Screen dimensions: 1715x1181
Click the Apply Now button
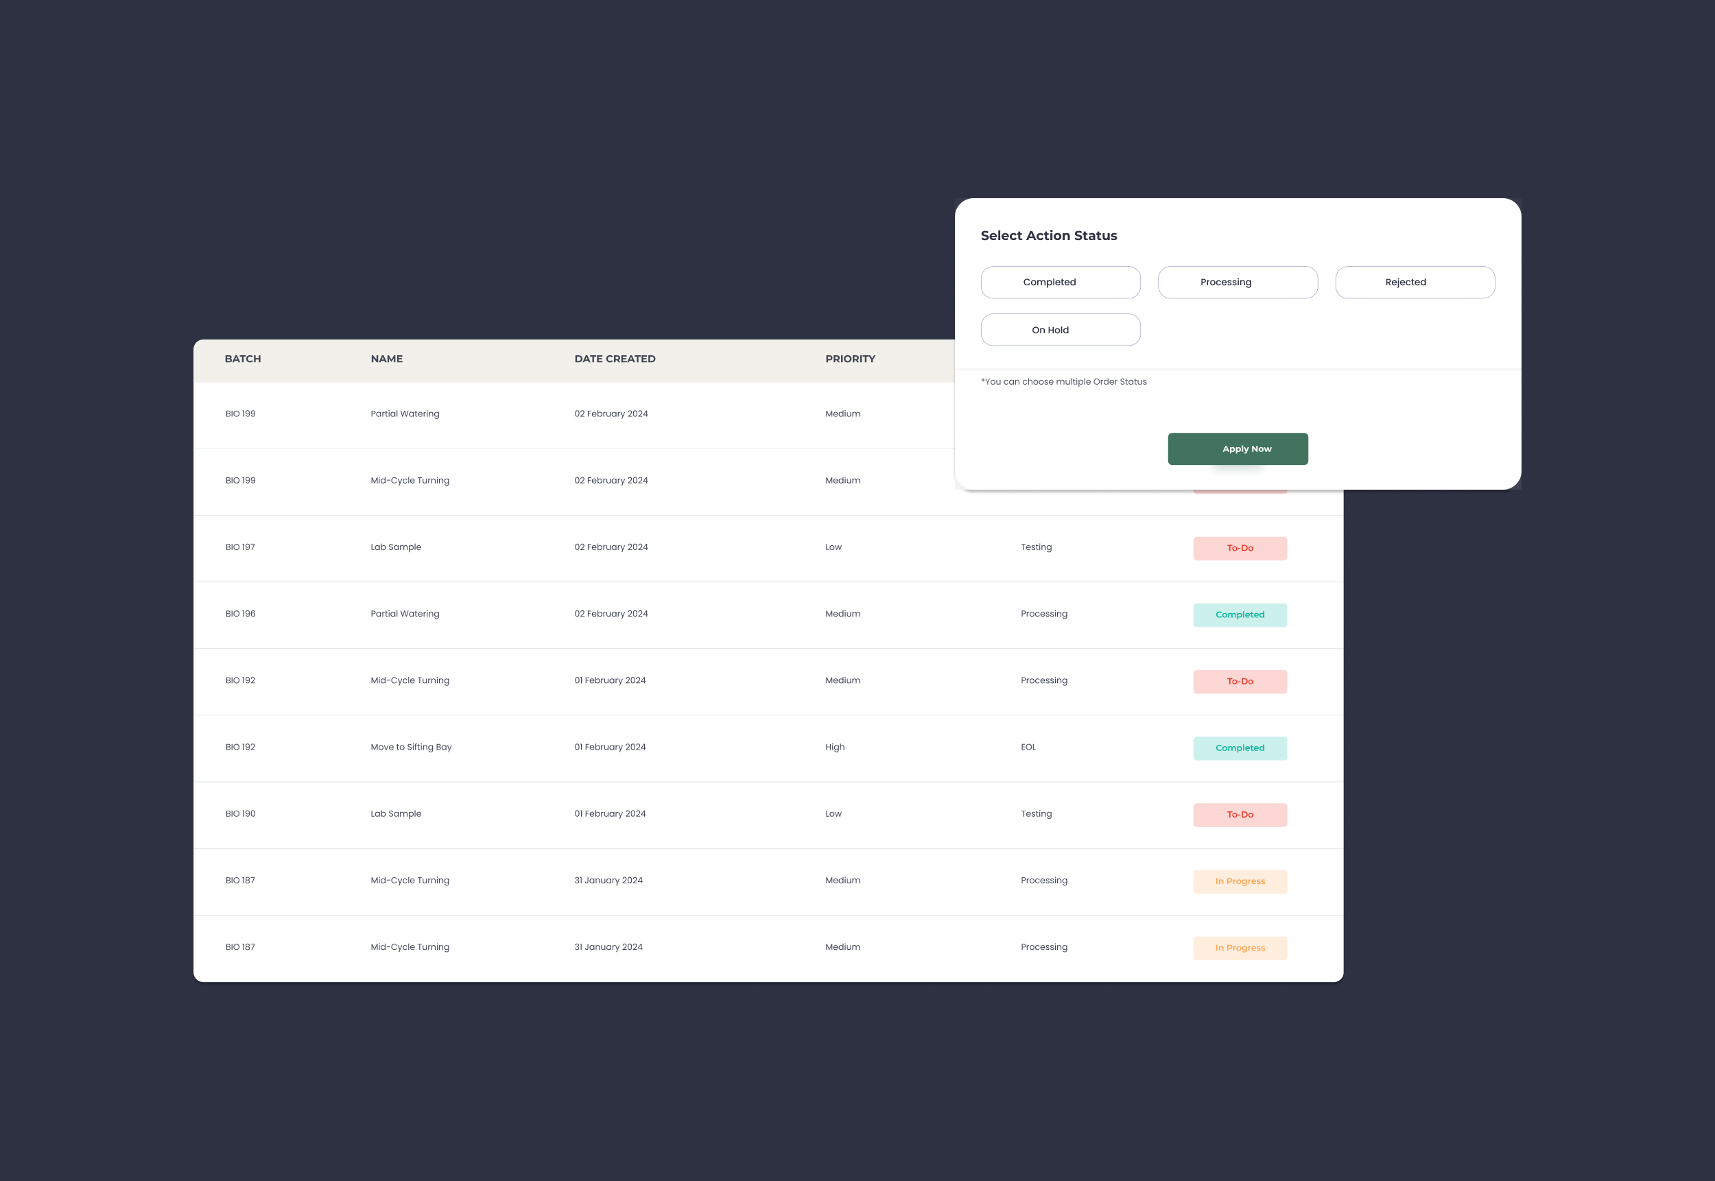pos(1238,449)
